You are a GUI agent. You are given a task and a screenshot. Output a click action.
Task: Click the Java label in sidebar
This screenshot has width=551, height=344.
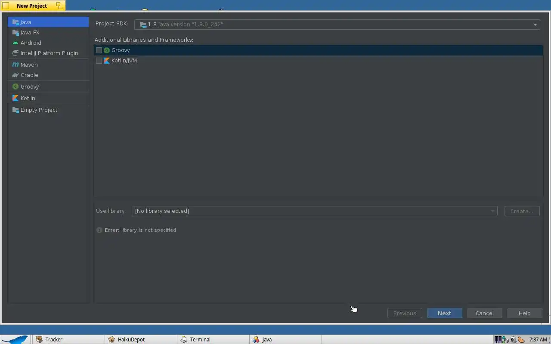(x=26, y=22)
